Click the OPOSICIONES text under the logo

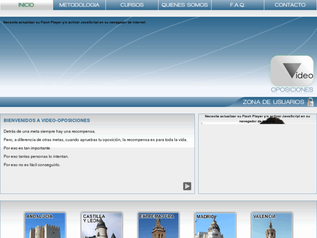tap(292, 90)
